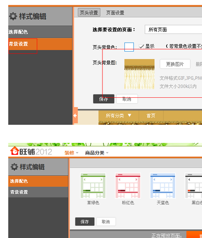Select 选择配色 in the top sidebar
Image resolution: width=202 pixels, height=238 pixels.
(x=40, y=32)
